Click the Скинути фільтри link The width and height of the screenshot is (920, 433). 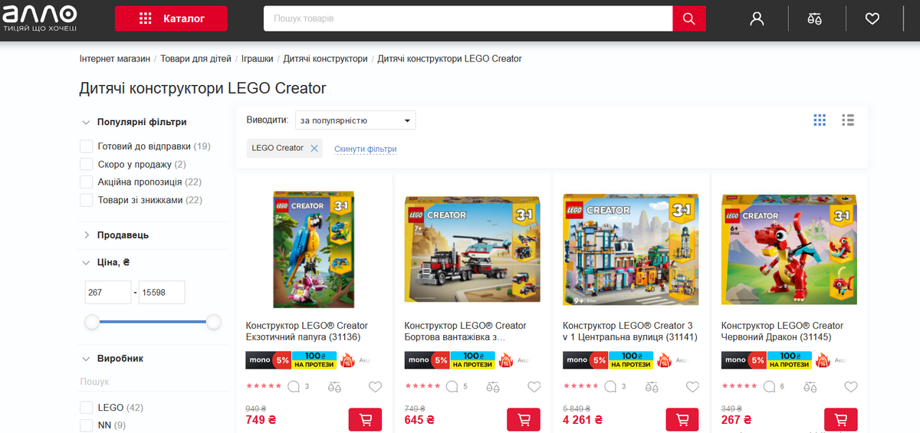pyautogui.click(x=366, y=149)
